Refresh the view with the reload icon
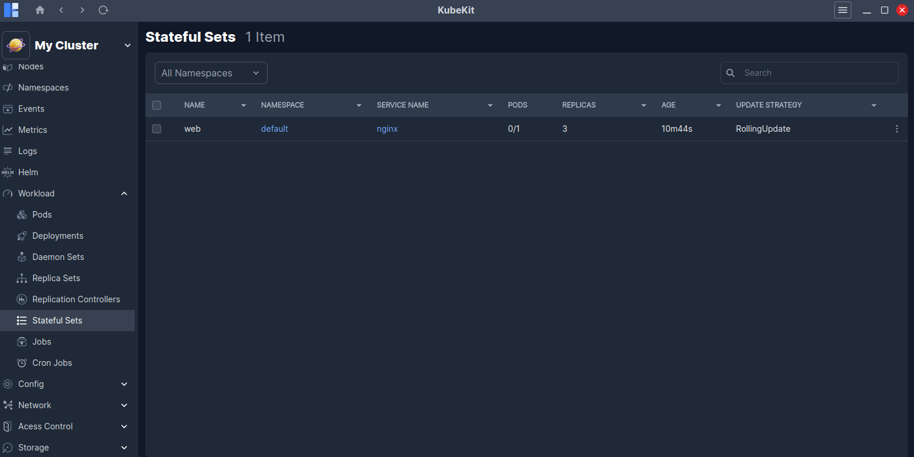Screen dimensions: 914x457 [104, 10]
